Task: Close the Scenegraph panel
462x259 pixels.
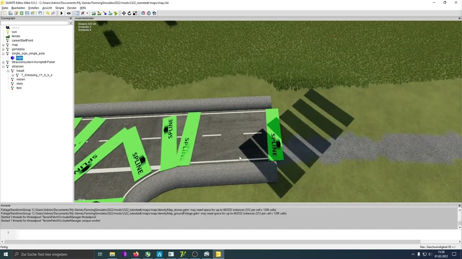Action: (x=71, y=18)
